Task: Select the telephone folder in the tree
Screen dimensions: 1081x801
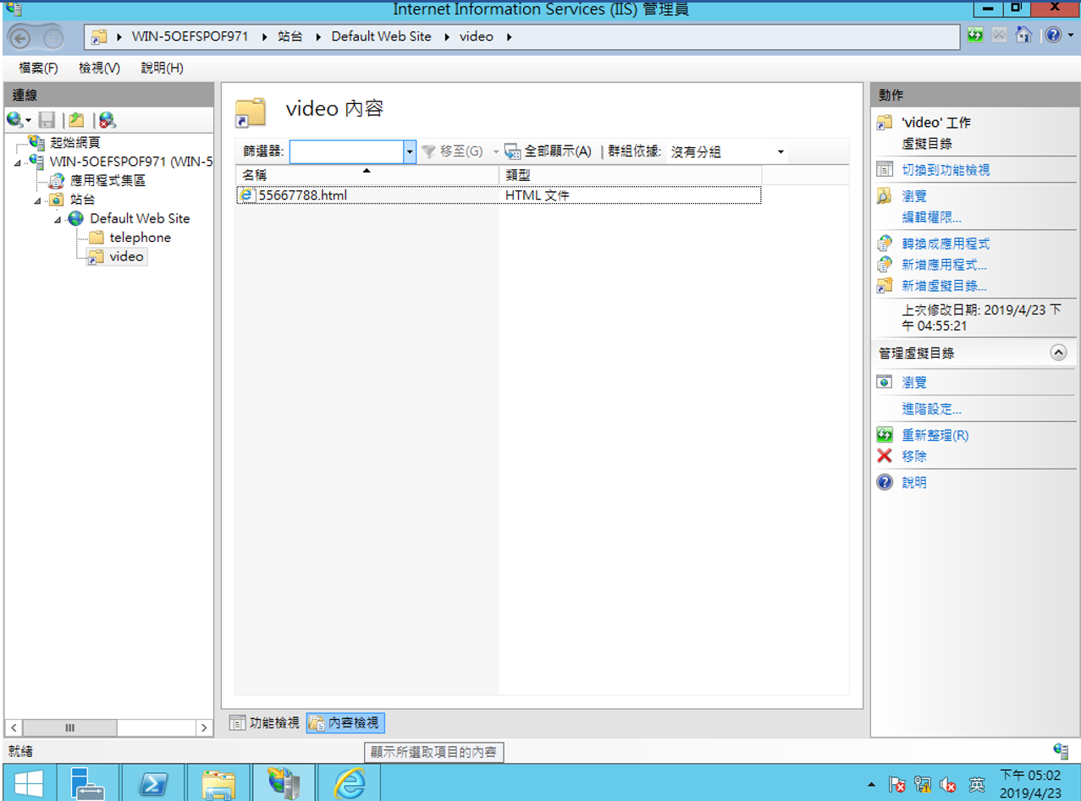Action: 140,238
